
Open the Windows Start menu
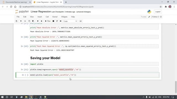(x=2, y=97)
